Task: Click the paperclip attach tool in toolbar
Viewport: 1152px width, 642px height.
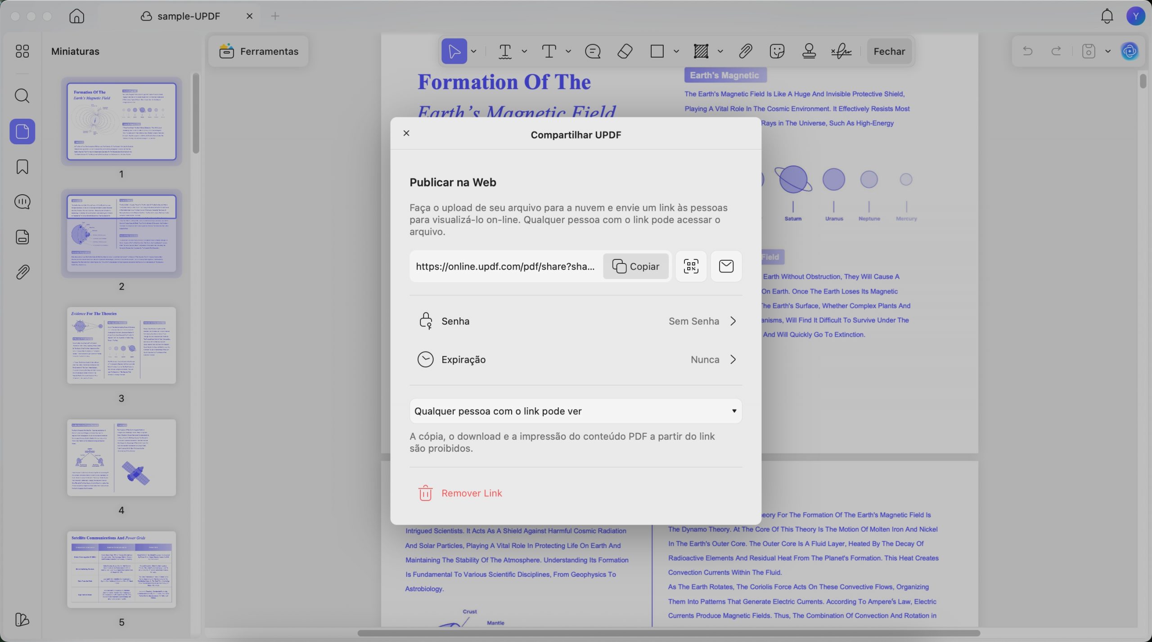Action: click(745, 51)
